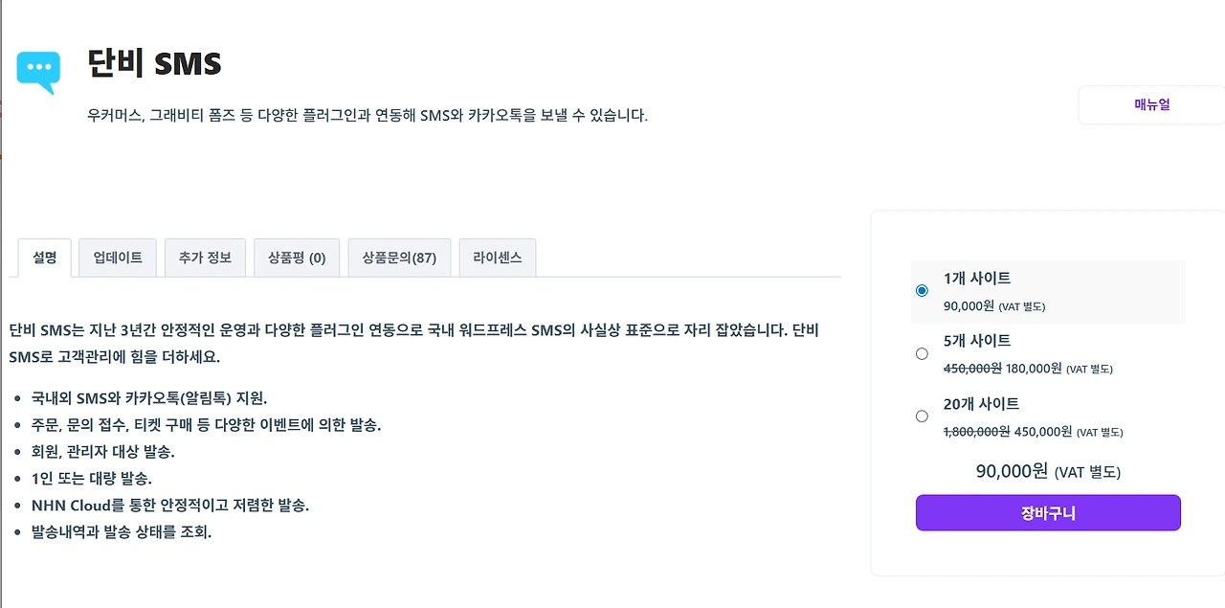The image size is (1225, 608).
Task: Open the 매뉴얼 manual button
Action: pyautogui.click(x=1151, y=104)
